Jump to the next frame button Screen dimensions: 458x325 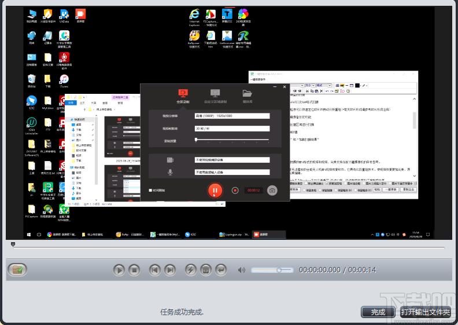point(170,270)
